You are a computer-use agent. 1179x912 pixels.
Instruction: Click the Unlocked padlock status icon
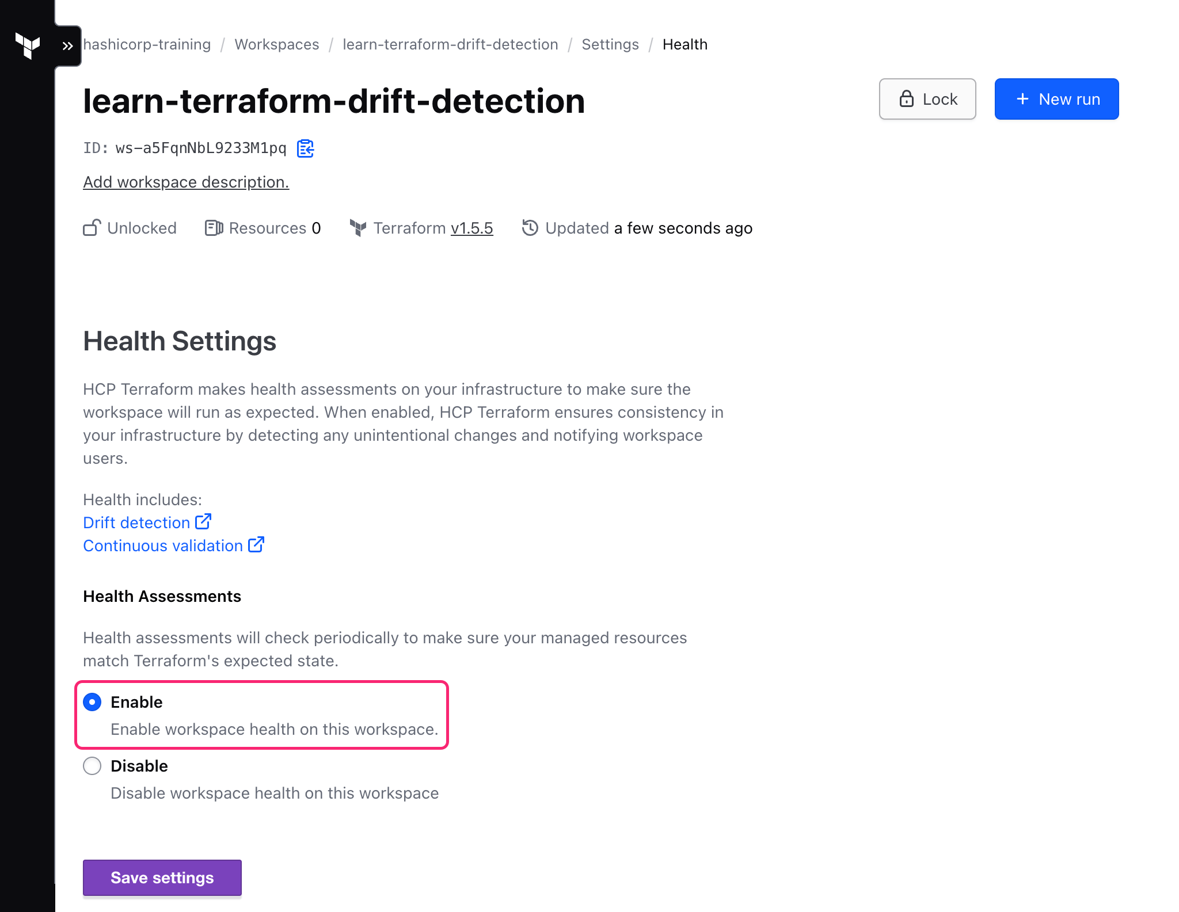[x=92, y=228]
